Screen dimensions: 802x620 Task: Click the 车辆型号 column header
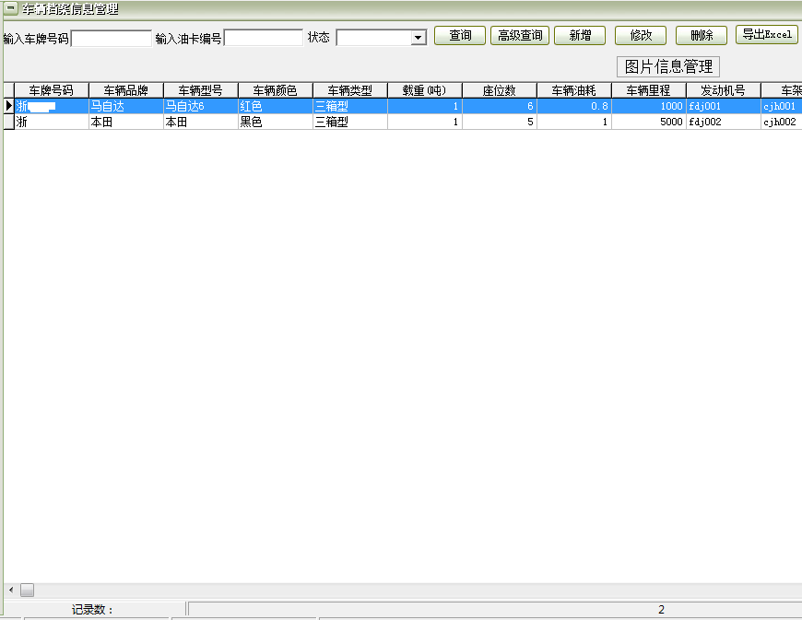(201, 90)
